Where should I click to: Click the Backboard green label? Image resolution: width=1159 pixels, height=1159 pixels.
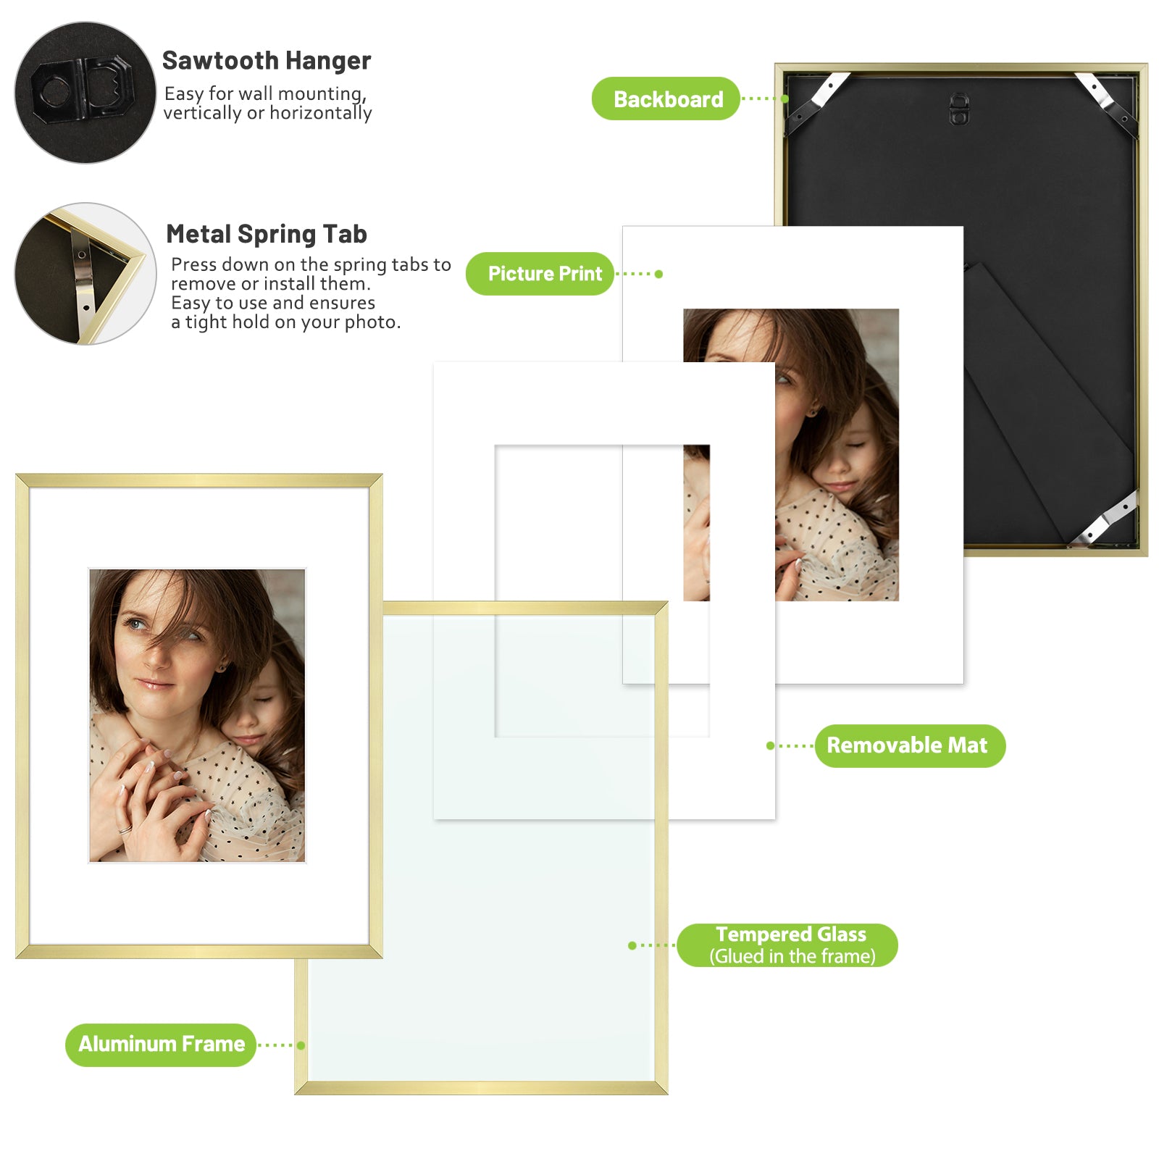click(x=666, y=99)
